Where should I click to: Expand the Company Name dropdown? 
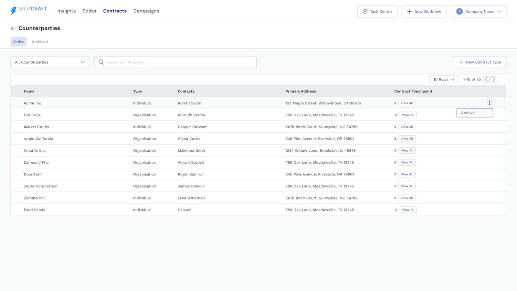coord(479,11)
